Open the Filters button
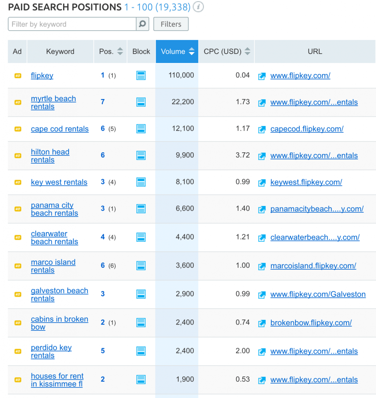Viewport: 376px width, 398px height. [x=171, y=24]
